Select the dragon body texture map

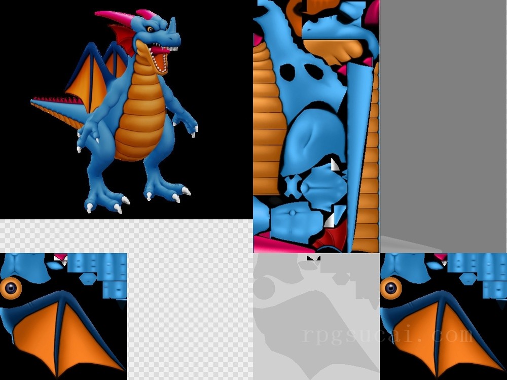[x=316, y=126]
